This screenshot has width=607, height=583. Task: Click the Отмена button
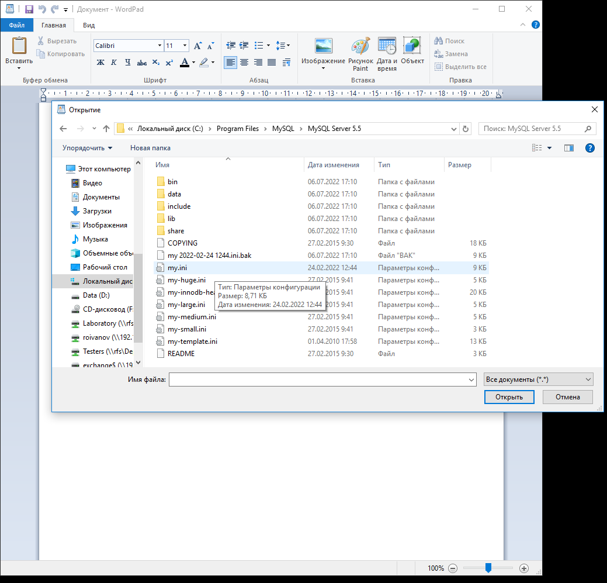pos(567,397)
